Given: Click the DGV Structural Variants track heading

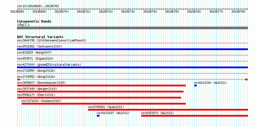Looking at the screenshot, I should 40,37.
